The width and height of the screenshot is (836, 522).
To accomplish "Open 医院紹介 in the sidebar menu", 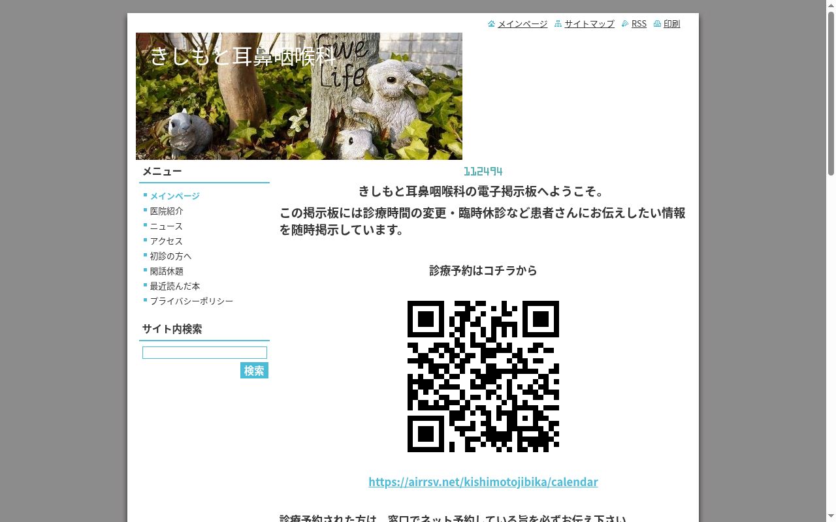I will coord(167,211).
